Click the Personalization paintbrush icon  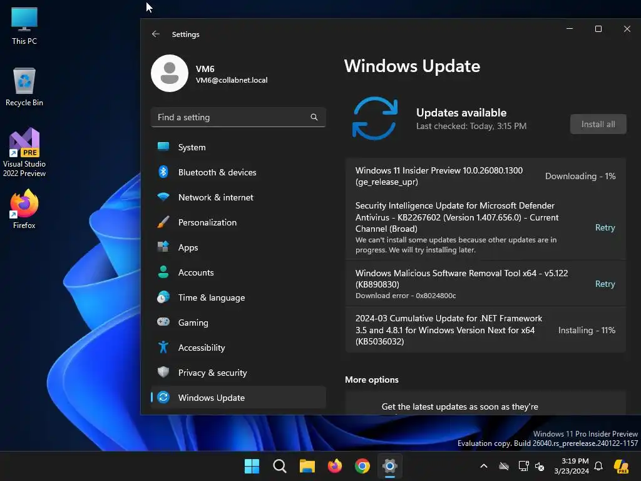[x=163, y=222]
